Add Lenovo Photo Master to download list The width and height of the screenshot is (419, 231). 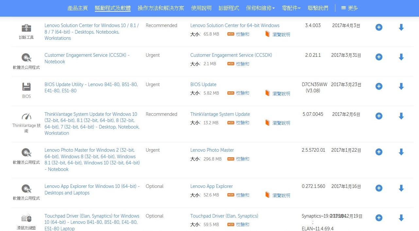(x=379, y=152)
